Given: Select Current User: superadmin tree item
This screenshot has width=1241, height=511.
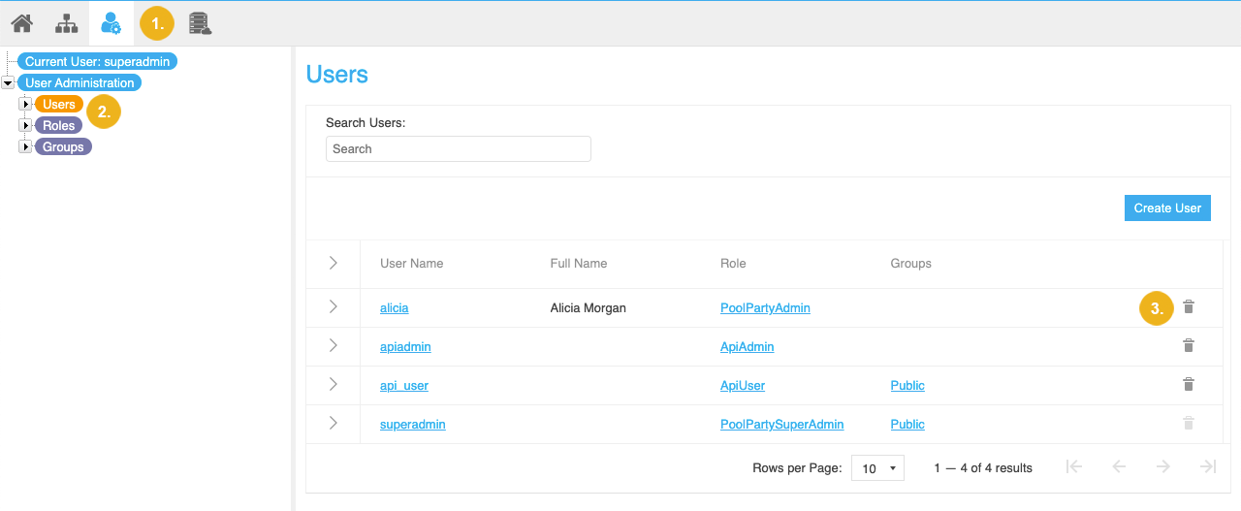Looking at the screenshot, I should 98,61.
